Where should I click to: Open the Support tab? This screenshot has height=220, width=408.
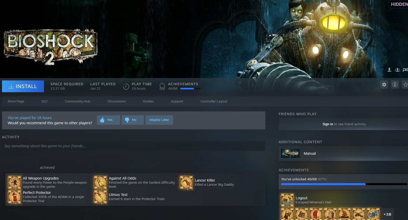tap(177, 101)
